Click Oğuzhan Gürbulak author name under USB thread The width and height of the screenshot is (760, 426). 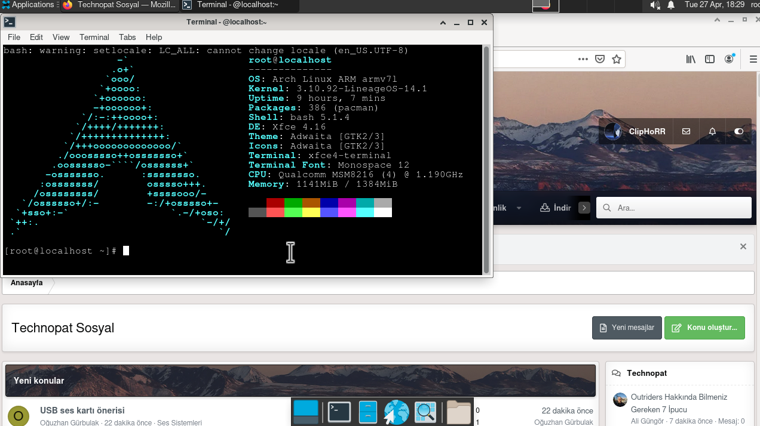69,422
